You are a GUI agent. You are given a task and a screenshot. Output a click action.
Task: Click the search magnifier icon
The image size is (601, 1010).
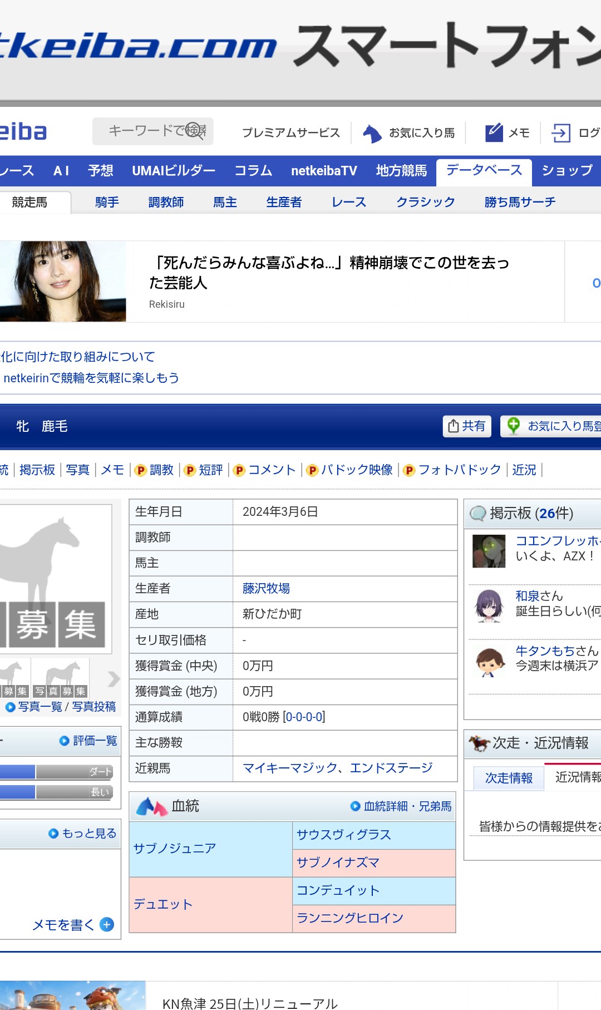(194, 131)
